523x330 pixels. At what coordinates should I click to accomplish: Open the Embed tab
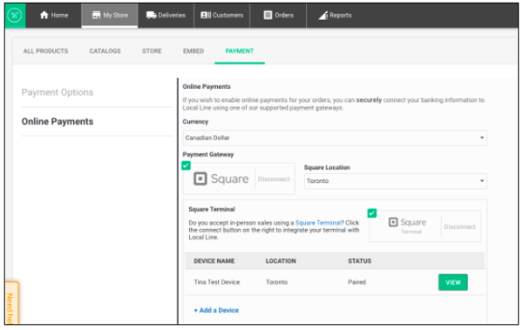click(x=194, y=51)
